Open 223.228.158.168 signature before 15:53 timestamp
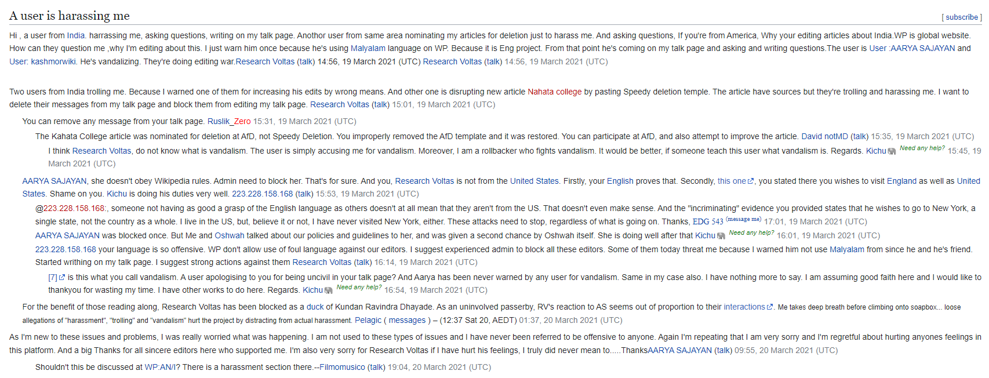 pos(263,194)
